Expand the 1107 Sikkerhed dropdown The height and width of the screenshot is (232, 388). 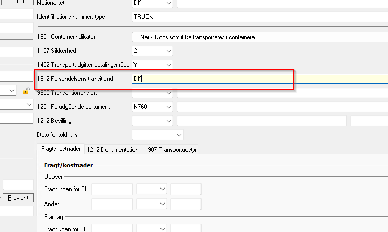click(x=168, y=51)
